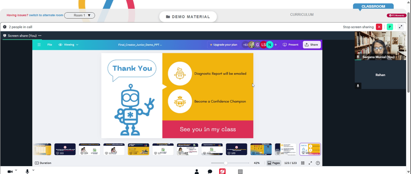Image resolution: width=411 pixels, height=174 pixels.
Task: Select slide thumbnail 117
Action: 163,149
